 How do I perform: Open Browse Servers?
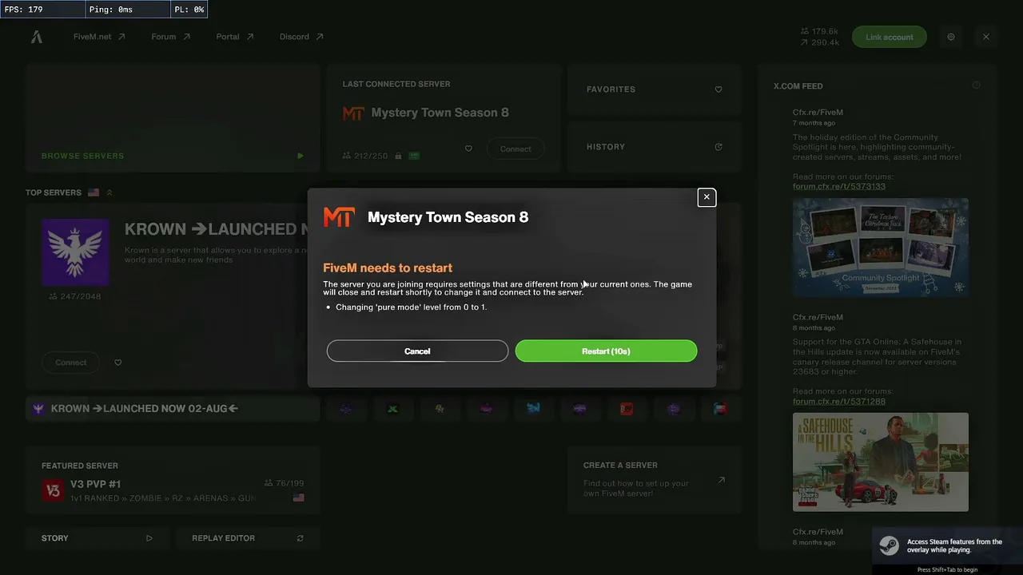pos(173,118)
